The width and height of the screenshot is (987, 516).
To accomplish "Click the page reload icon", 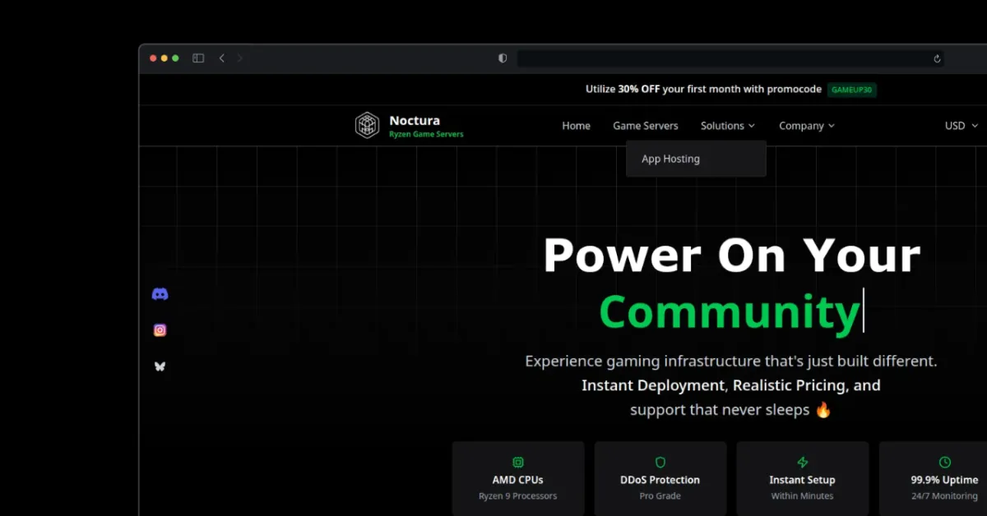I will [x=937, y=58].
